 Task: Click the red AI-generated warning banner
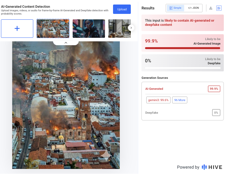(182, 23)
